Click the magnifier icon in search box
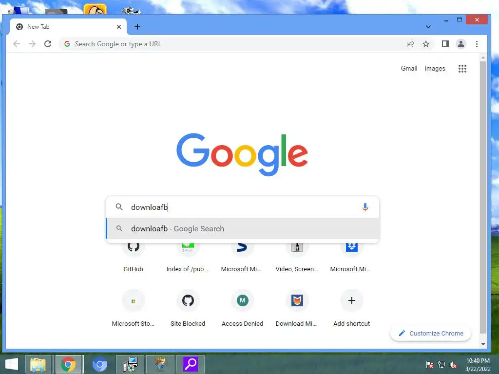The width and height of the screenshot is (499, 374). tap(119, 207)
